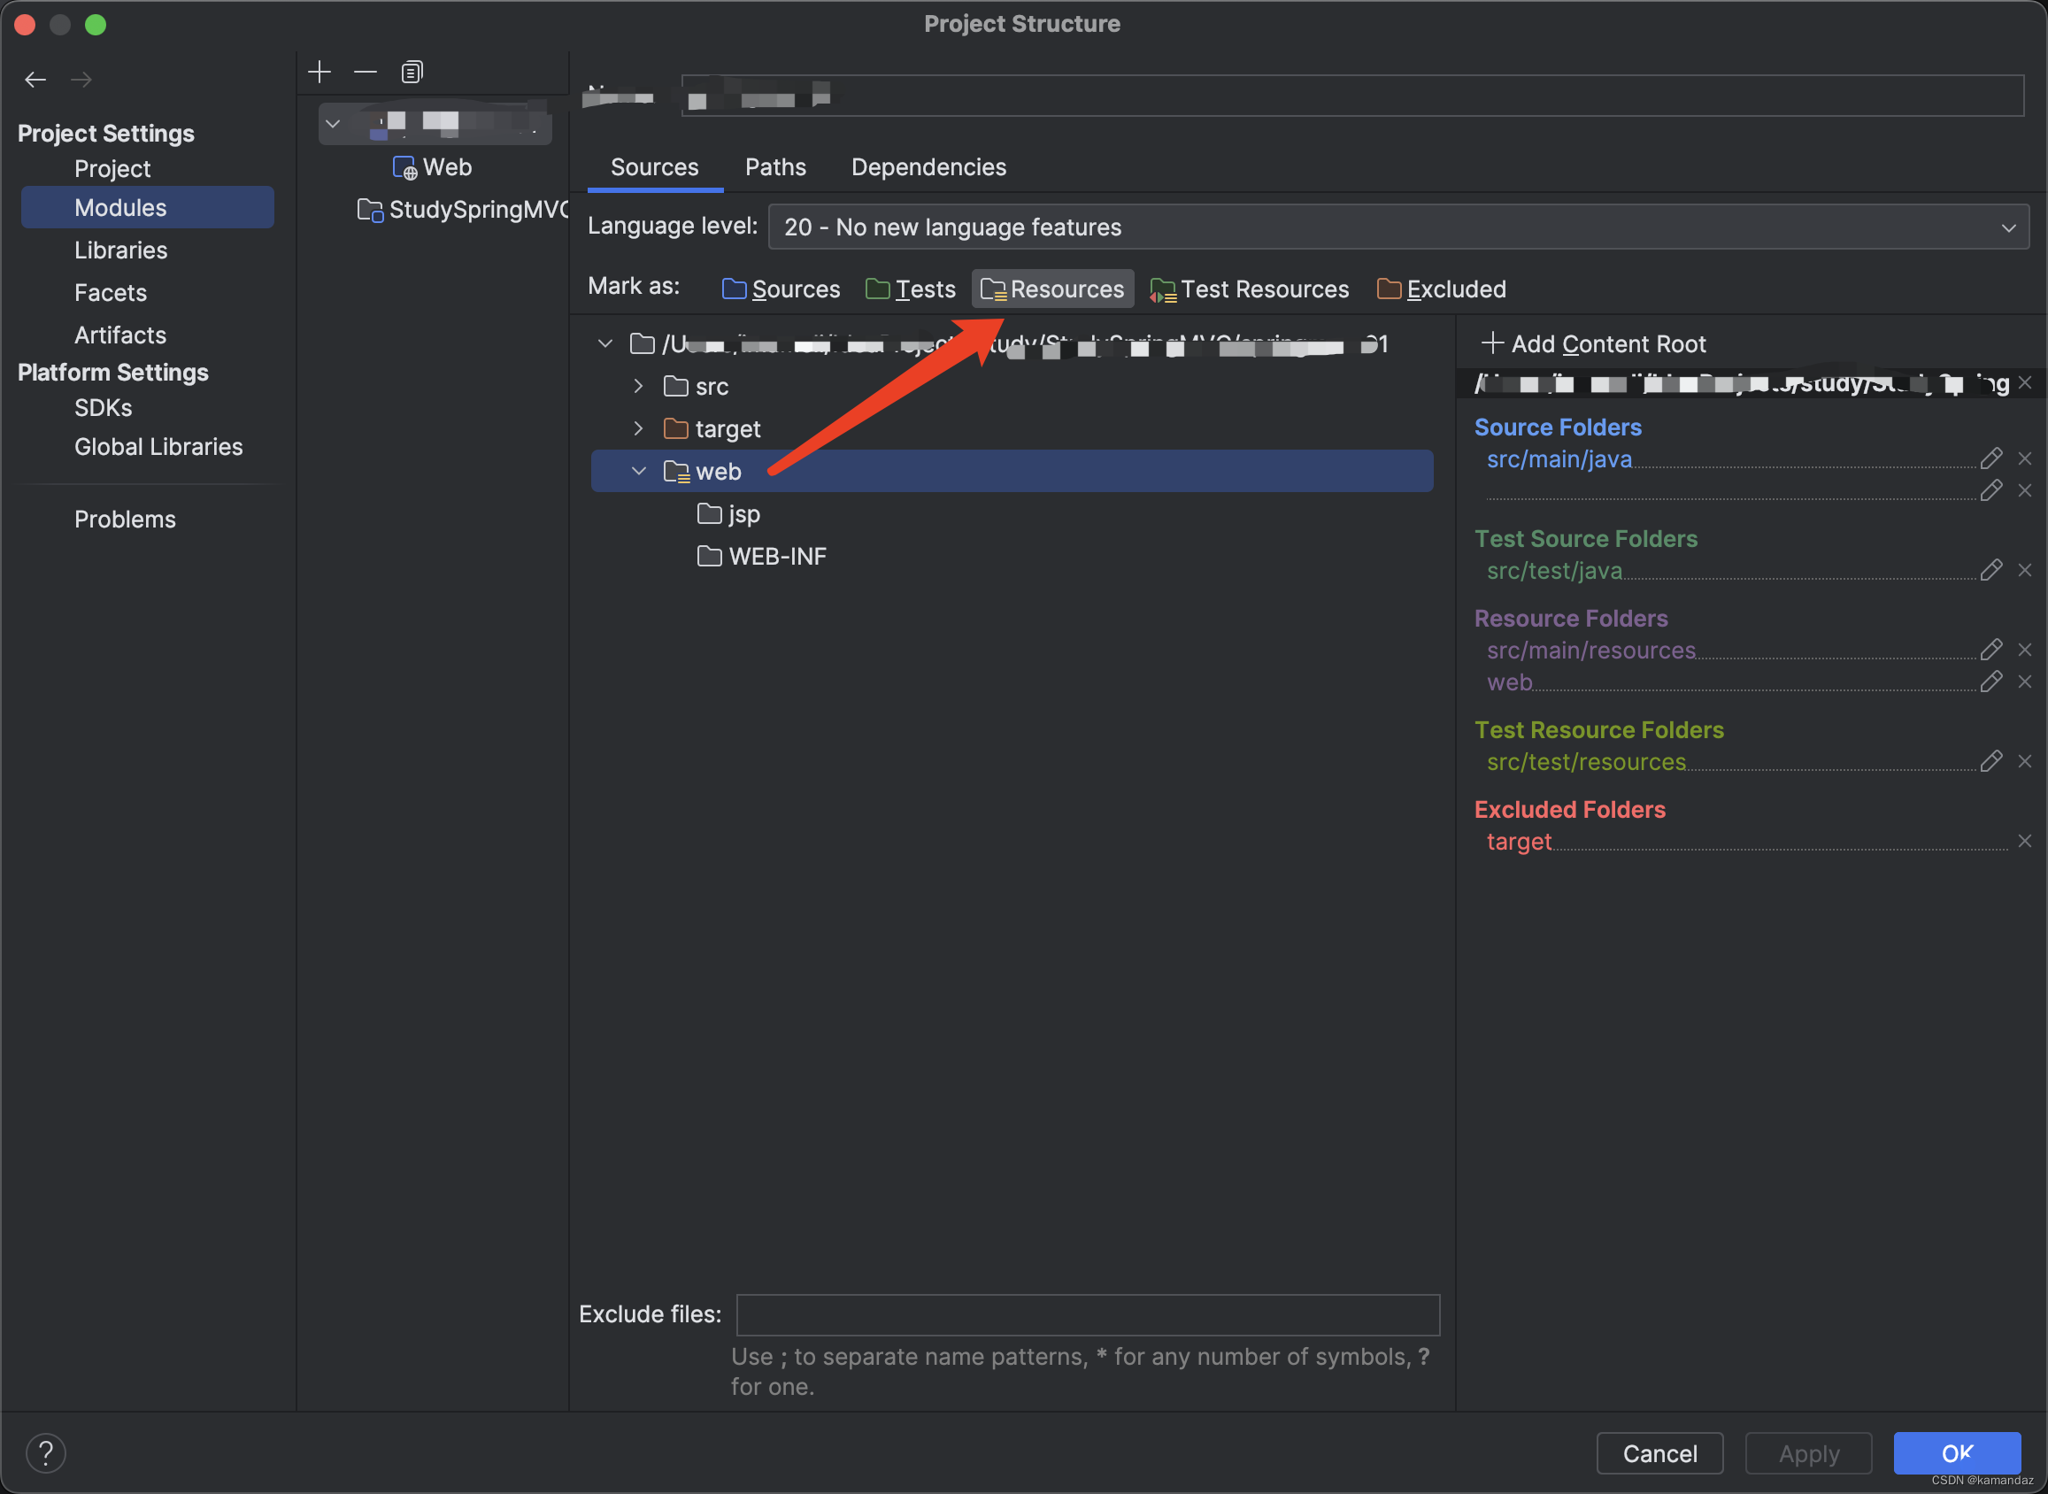The image size is (2048, 1494).
Task: Click the Exclude files input field
Action: click(1084, 1314)
